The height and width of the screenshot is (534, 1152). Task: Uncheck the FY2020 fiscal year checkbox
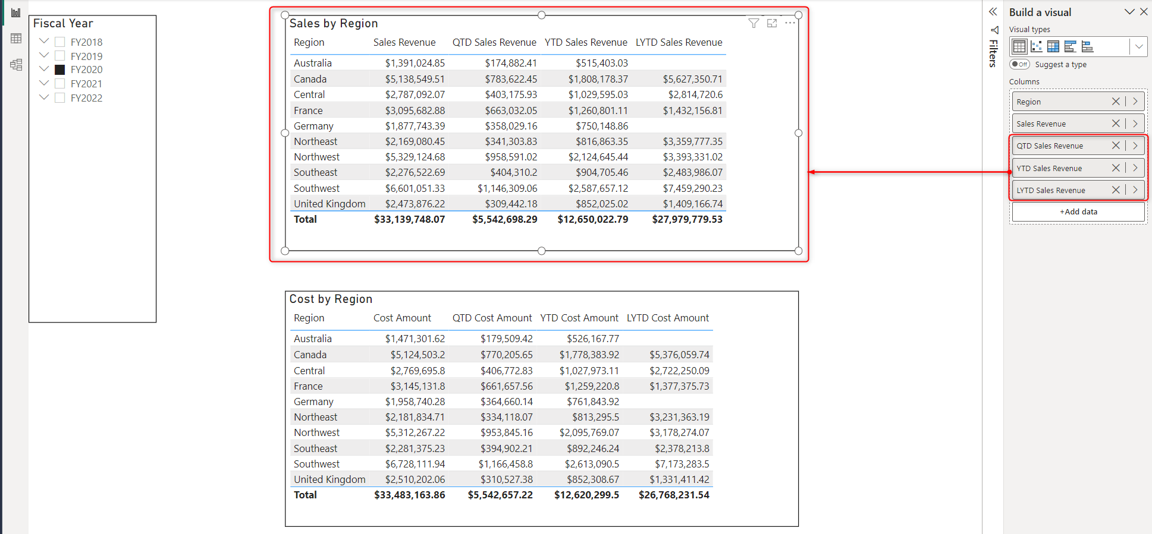60,69
